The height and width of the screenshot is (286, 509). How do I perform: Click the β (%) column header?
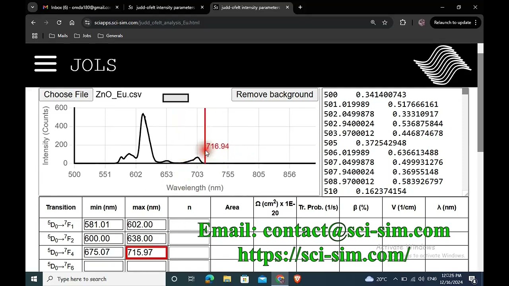[x=361, y=207]
